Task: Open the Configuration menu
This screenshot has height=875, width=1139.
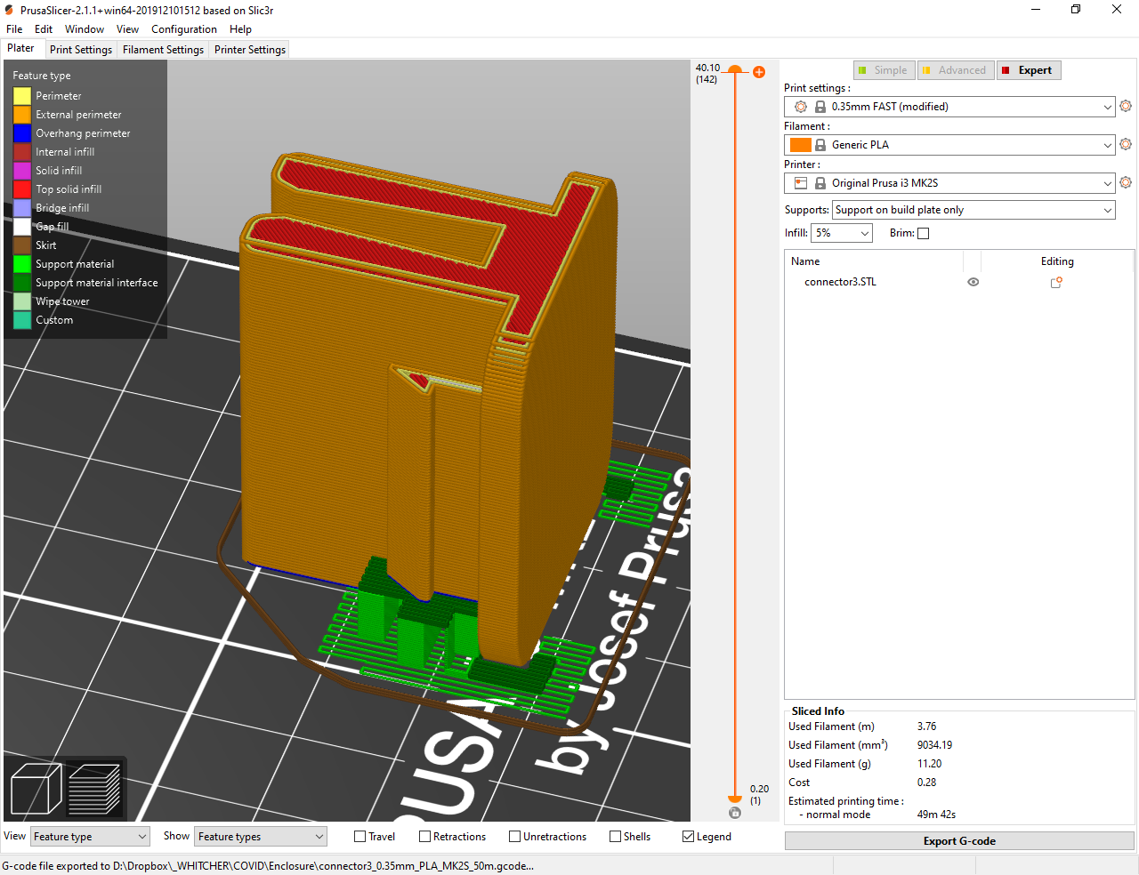Action: [184, 29]
